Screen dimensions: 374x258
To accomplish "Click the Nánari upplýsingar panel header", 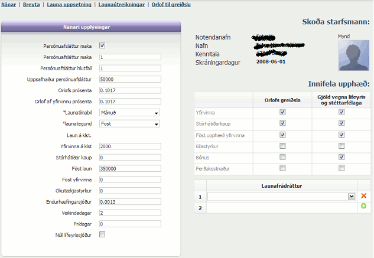I will tap(91, 27).
